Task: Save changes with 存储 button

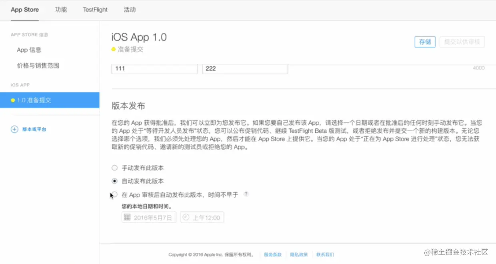Action: 425,42
